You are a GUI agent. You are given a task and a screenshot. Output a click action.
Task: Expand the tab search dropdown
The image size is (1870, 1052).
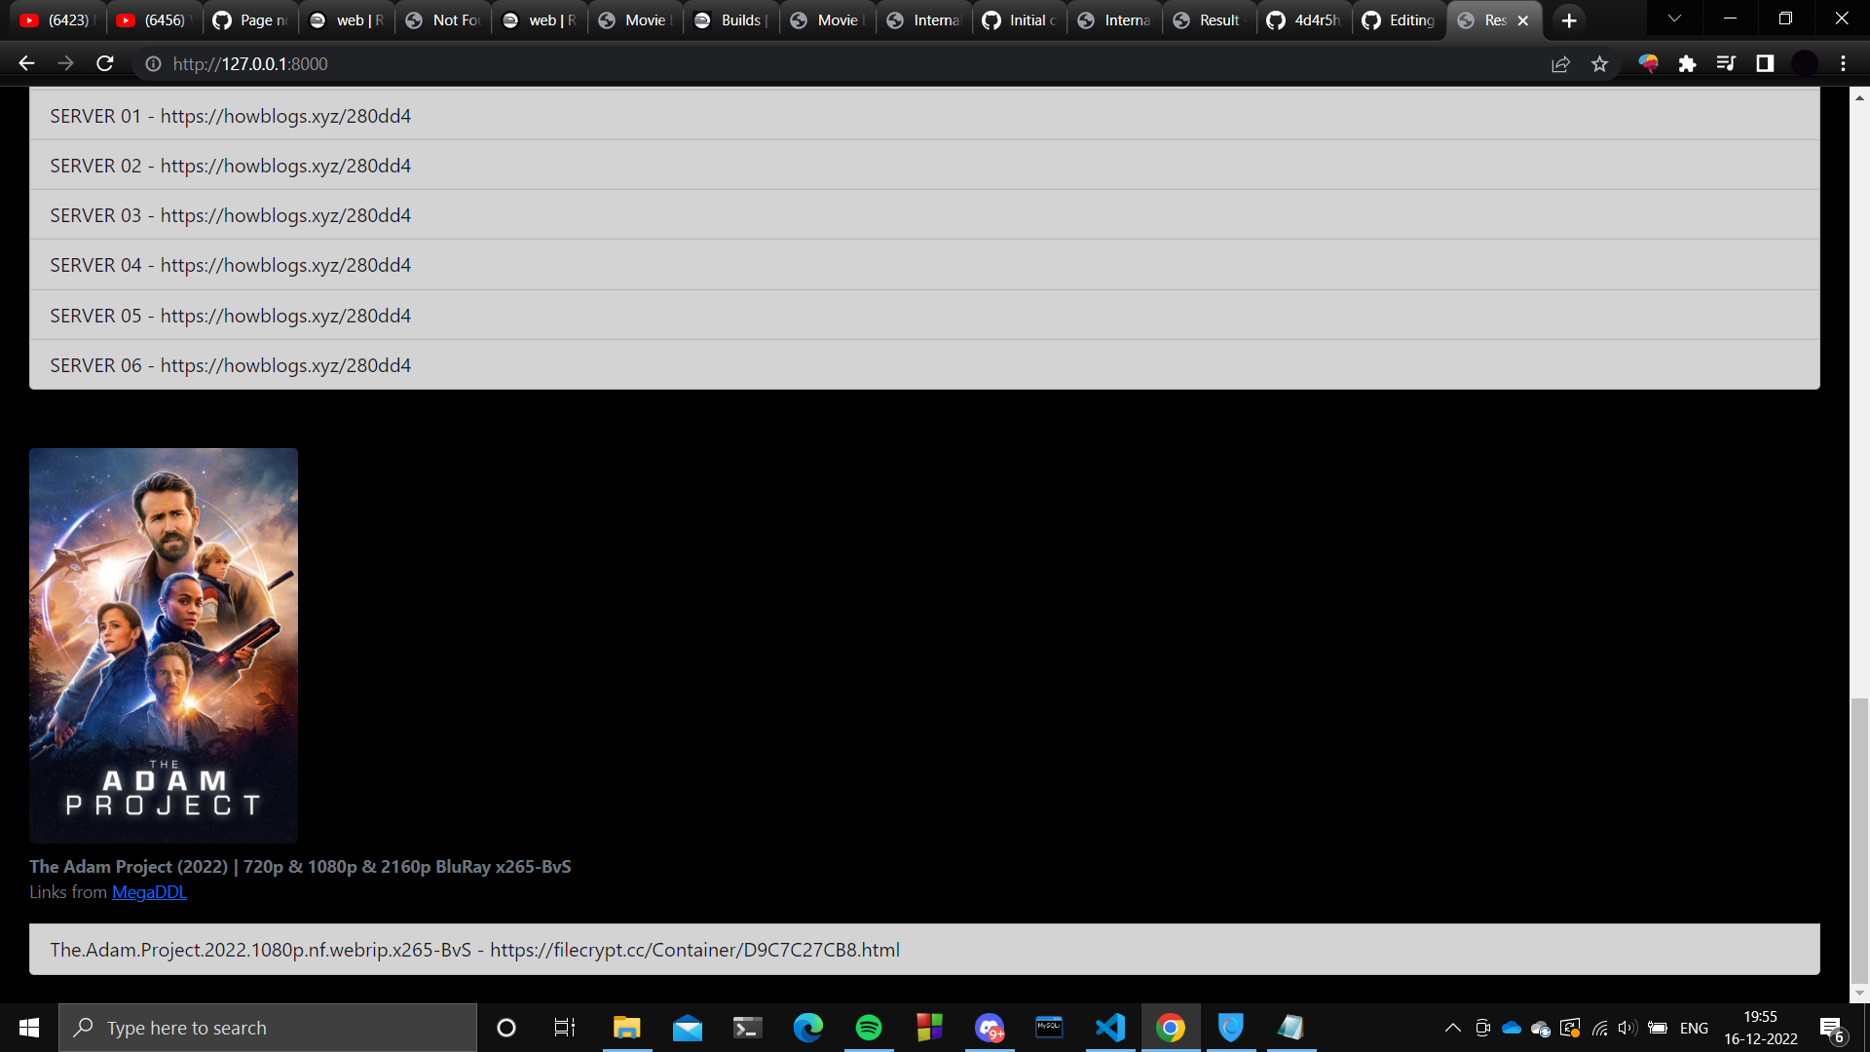coord(1674,19)
